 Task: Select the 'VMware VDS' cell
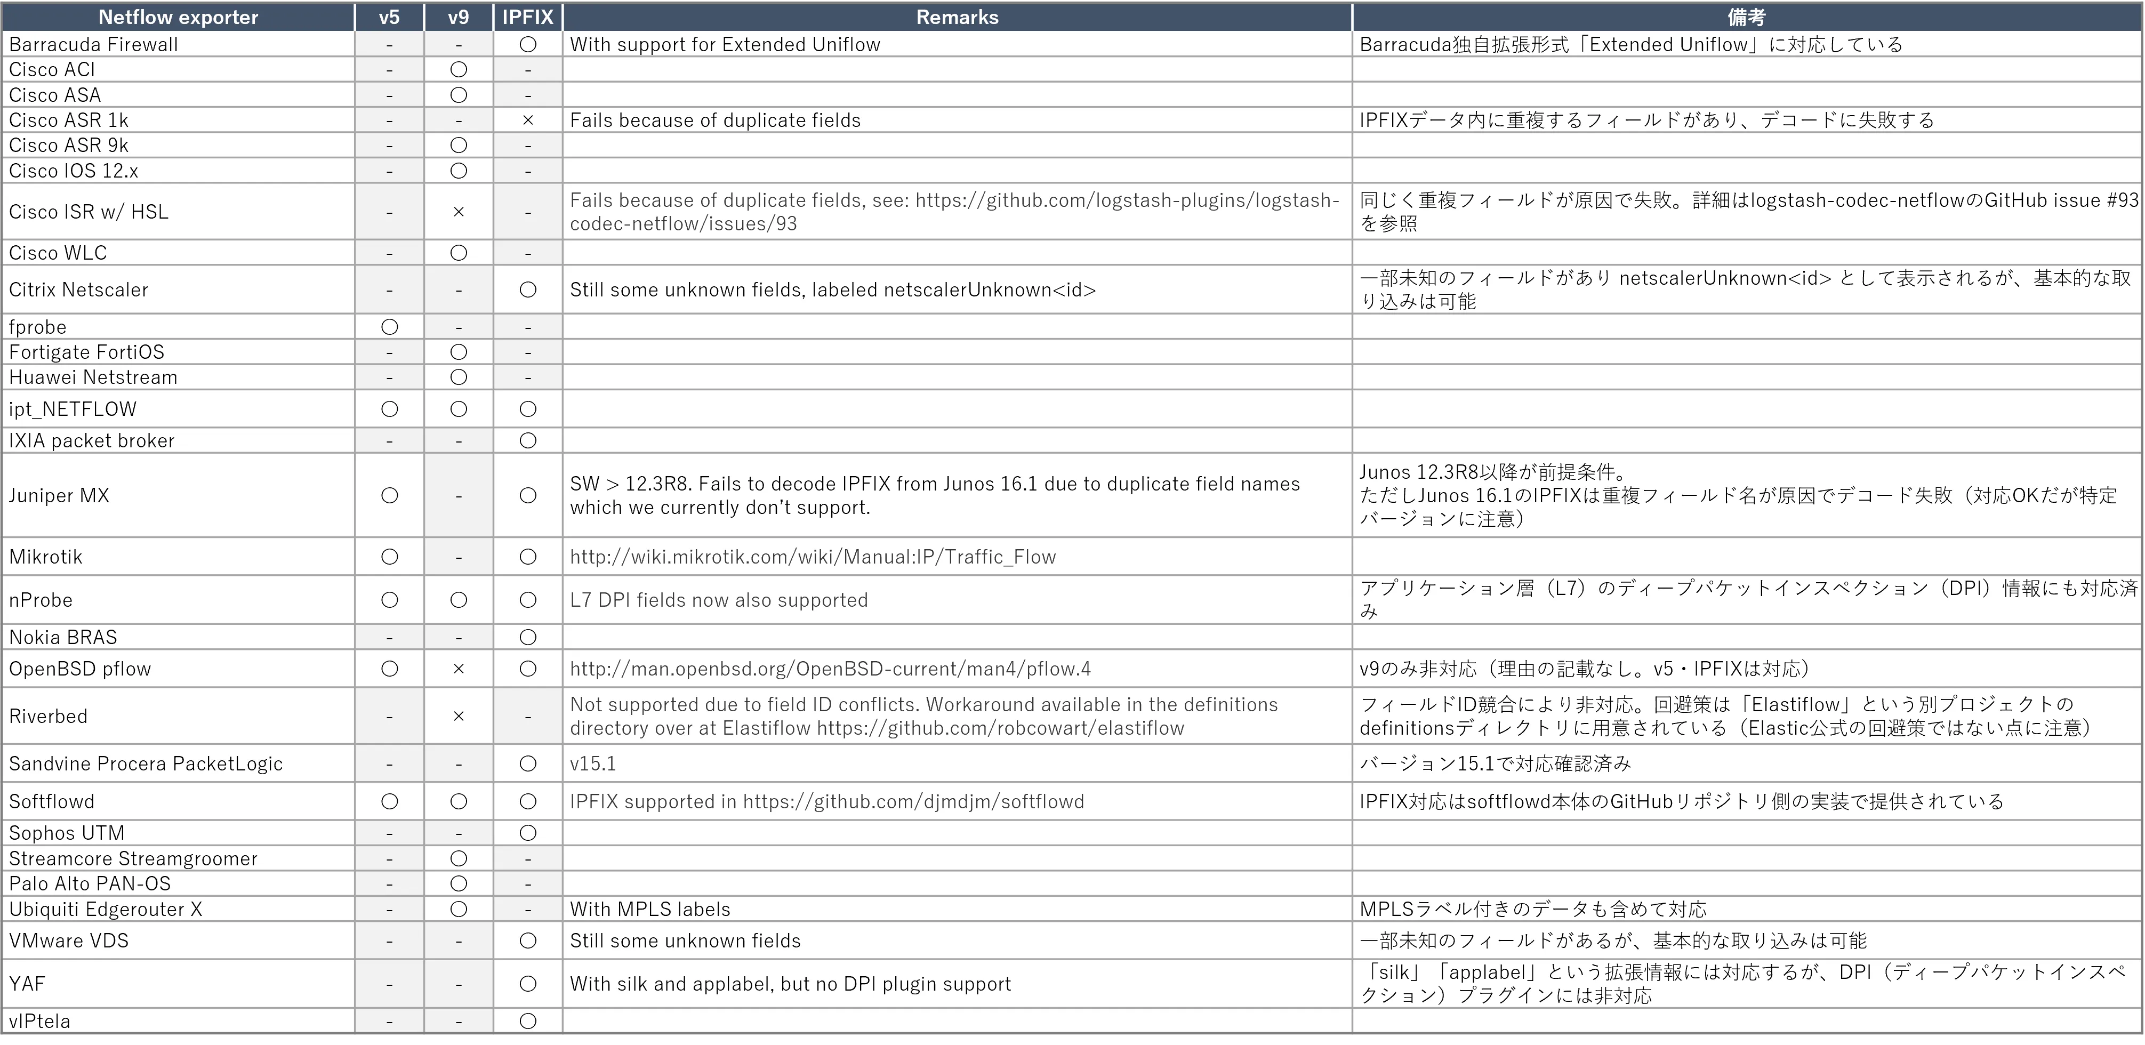tap(178, 941)
